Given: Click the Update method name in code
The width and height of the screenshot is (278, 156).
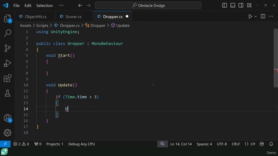Looking at the screenshot, I should (x=65, y=85).
